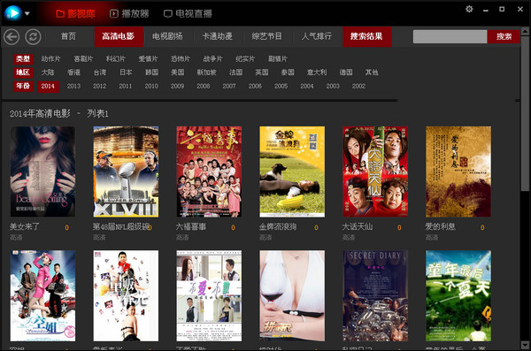This screenshot has height=351, width=531.
Task: Filter by region 大陆
Action: tap(48, 72)
